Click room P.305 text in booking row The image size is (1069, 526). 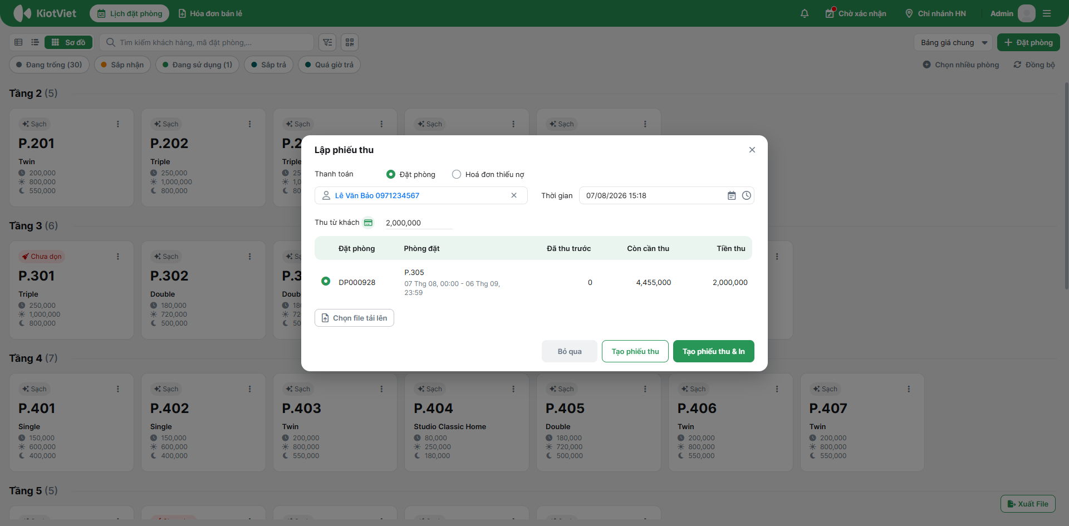click(x=414, y=272)
